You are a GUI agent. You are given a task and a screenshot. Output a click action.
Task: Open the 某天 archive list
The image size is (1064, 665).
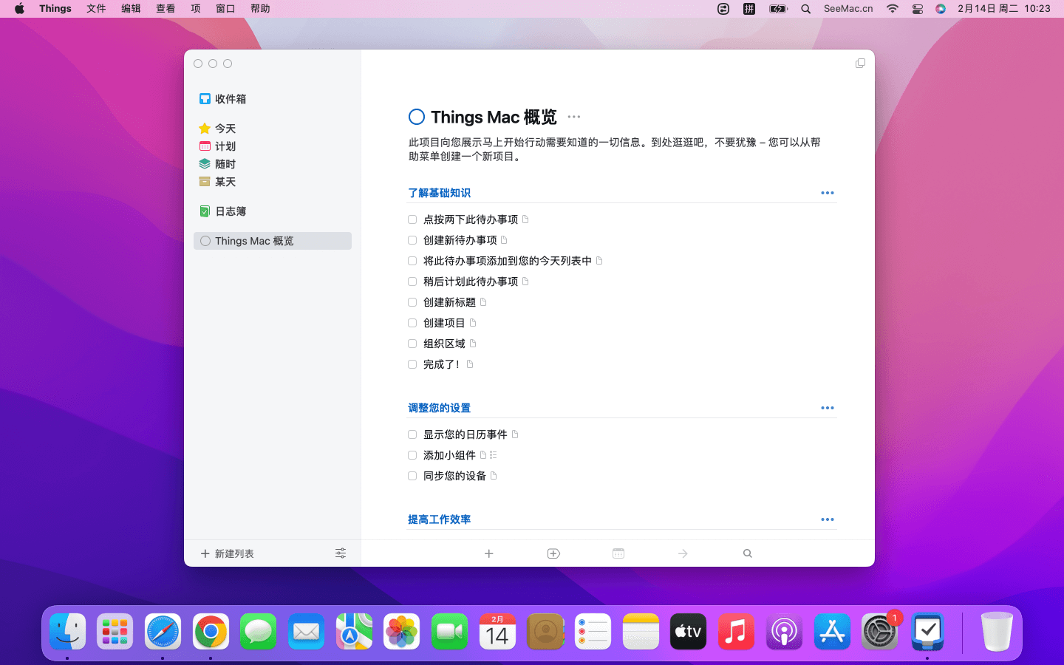pos(217,182)
